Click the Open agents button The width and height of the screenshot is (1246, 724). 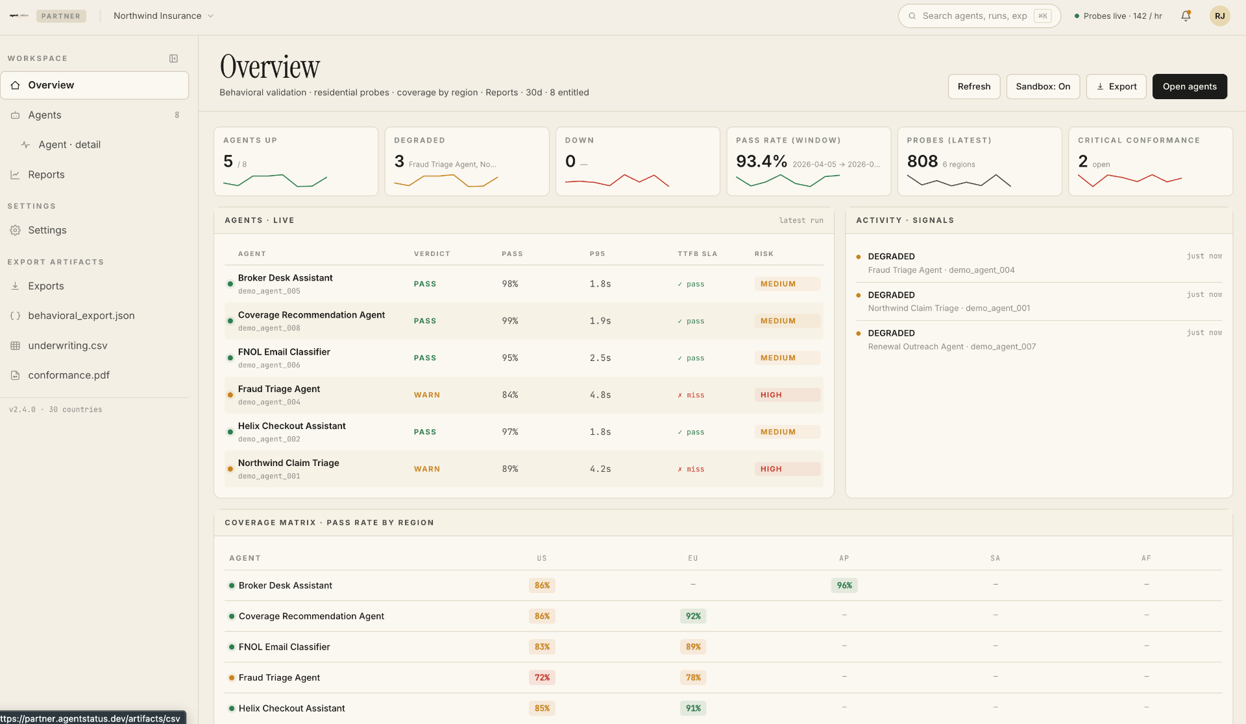[1190, 86]
